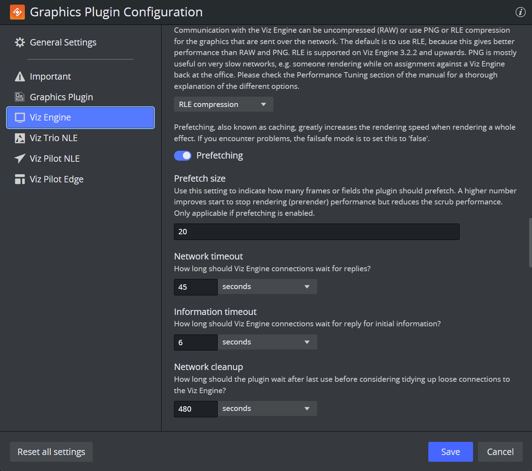
Task: Click the Viz Trio NLE icon
Action: [x=20, y=138]
